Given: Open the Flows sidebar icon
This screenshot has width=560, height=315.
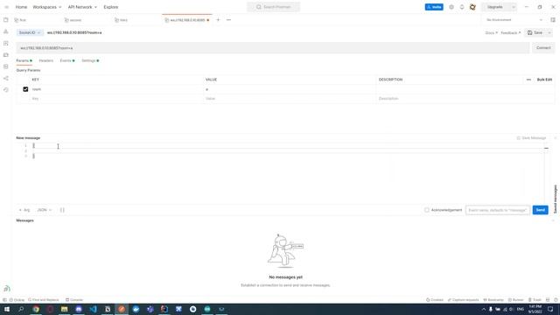Looking at the screenshot, I should tap(6, 78).
